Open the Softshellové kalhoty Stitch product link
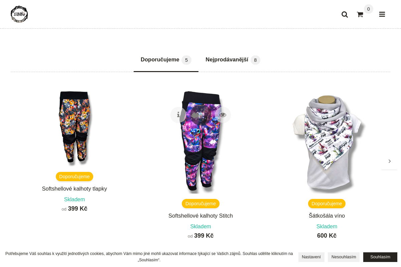 tap(200, 216)
